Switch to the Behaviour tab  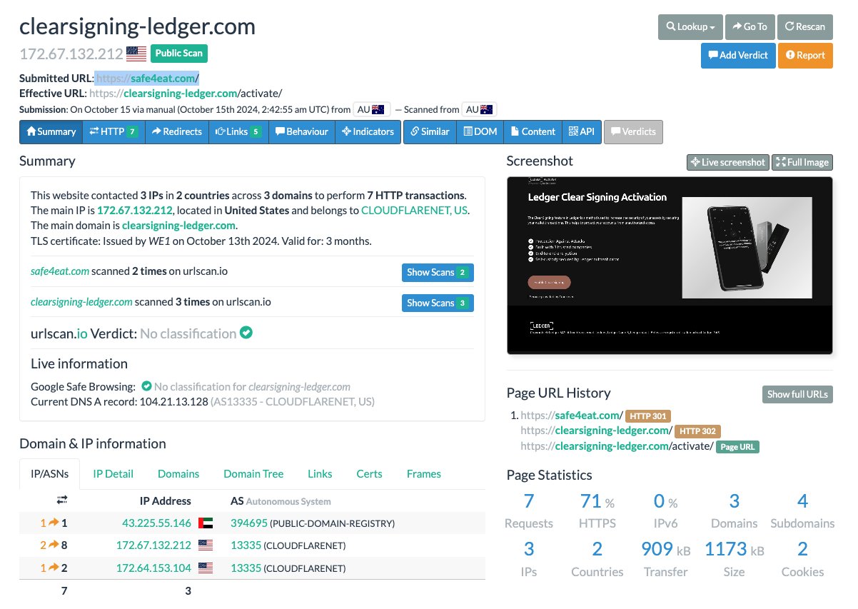302,131
